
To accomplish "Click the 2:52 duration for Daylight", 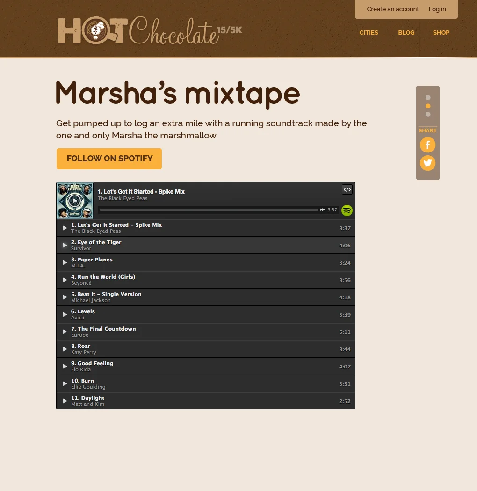I will (345, 401).
